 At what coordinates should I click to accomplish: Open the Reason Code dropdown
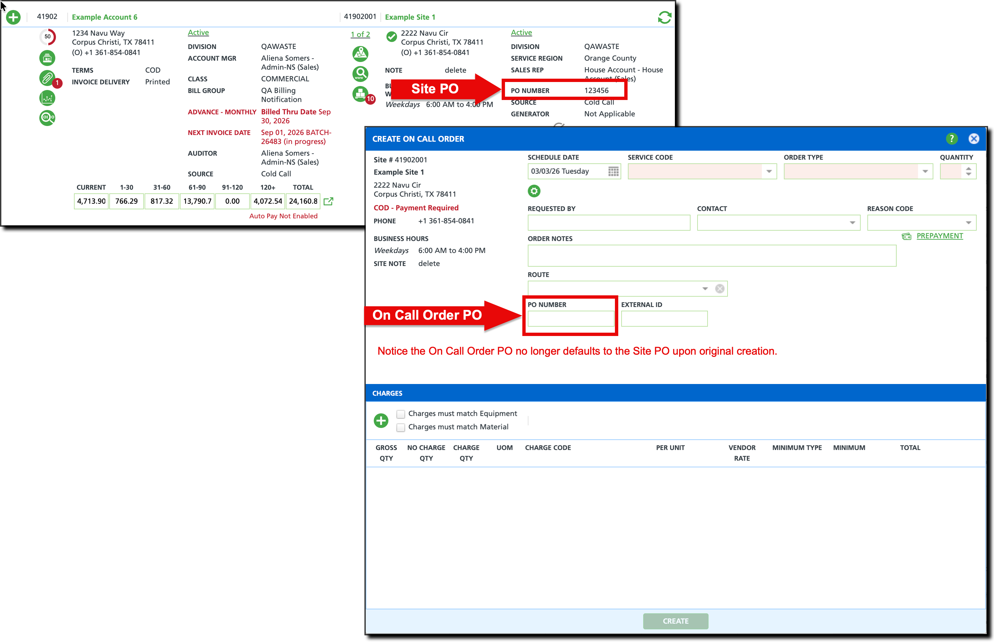point(968,223)
